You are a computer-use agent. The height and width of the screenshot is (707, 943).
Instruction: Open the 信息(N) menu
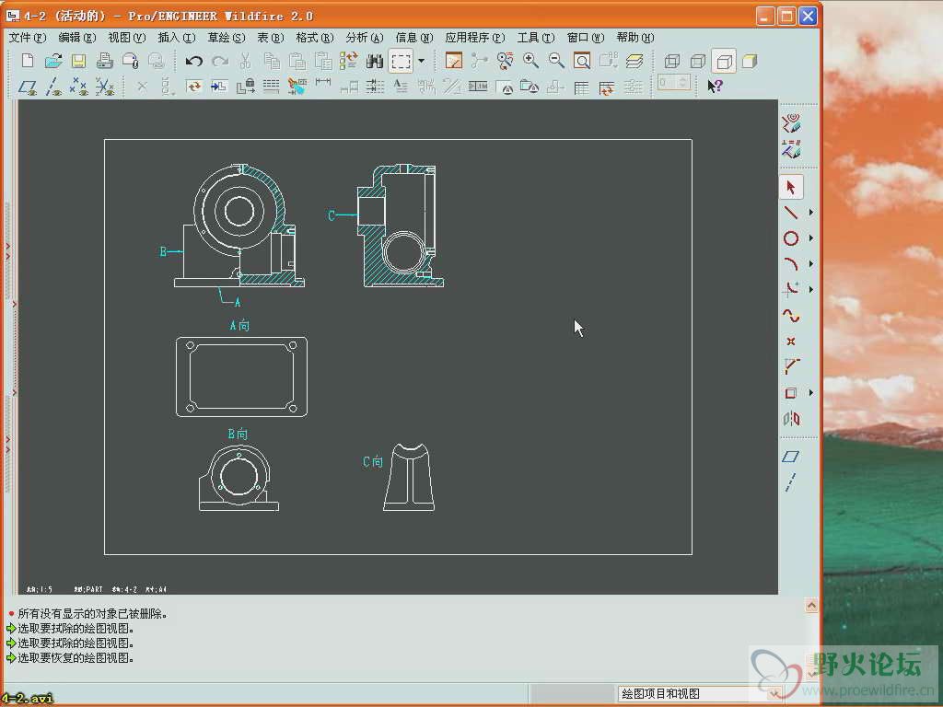click(x=413, y=37)
